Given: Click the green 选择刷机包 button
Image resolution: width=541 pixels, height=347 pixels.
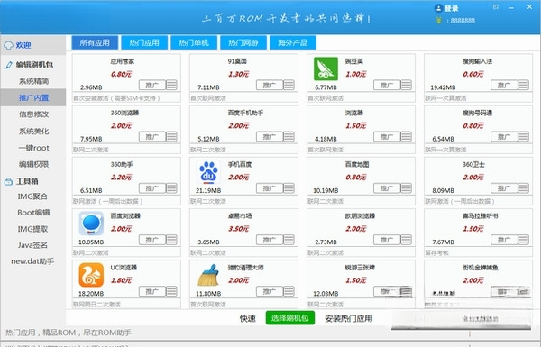Looking at the screenshot, I should point(289,317).
